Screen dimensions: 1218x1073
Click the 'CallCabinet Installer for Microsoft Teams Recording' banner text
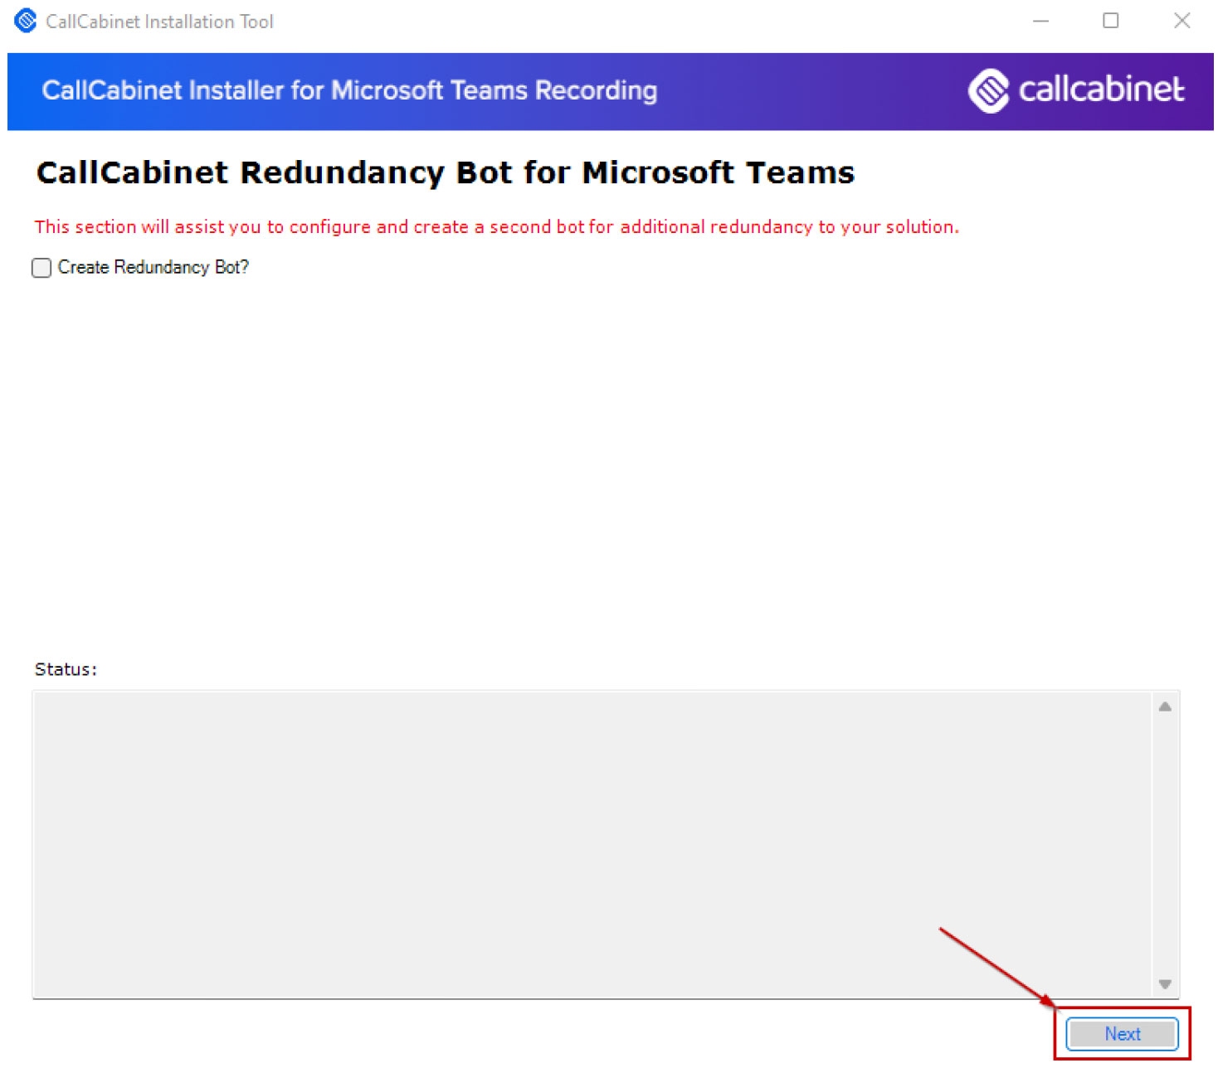point(350,90)
